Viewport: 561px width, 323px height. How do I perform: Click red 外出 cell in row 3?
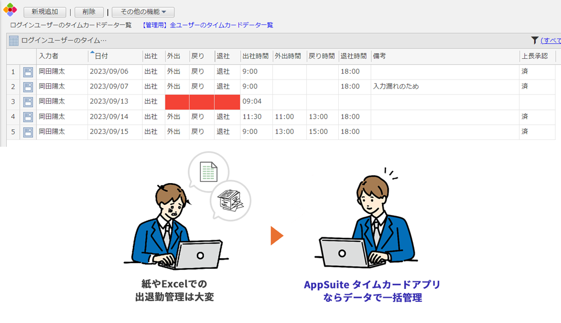point(177,102)
